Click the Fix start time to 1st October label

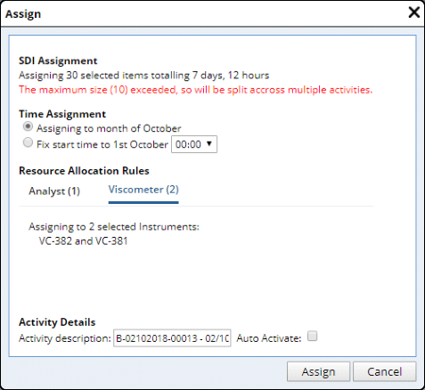click(x=102, y=144)
